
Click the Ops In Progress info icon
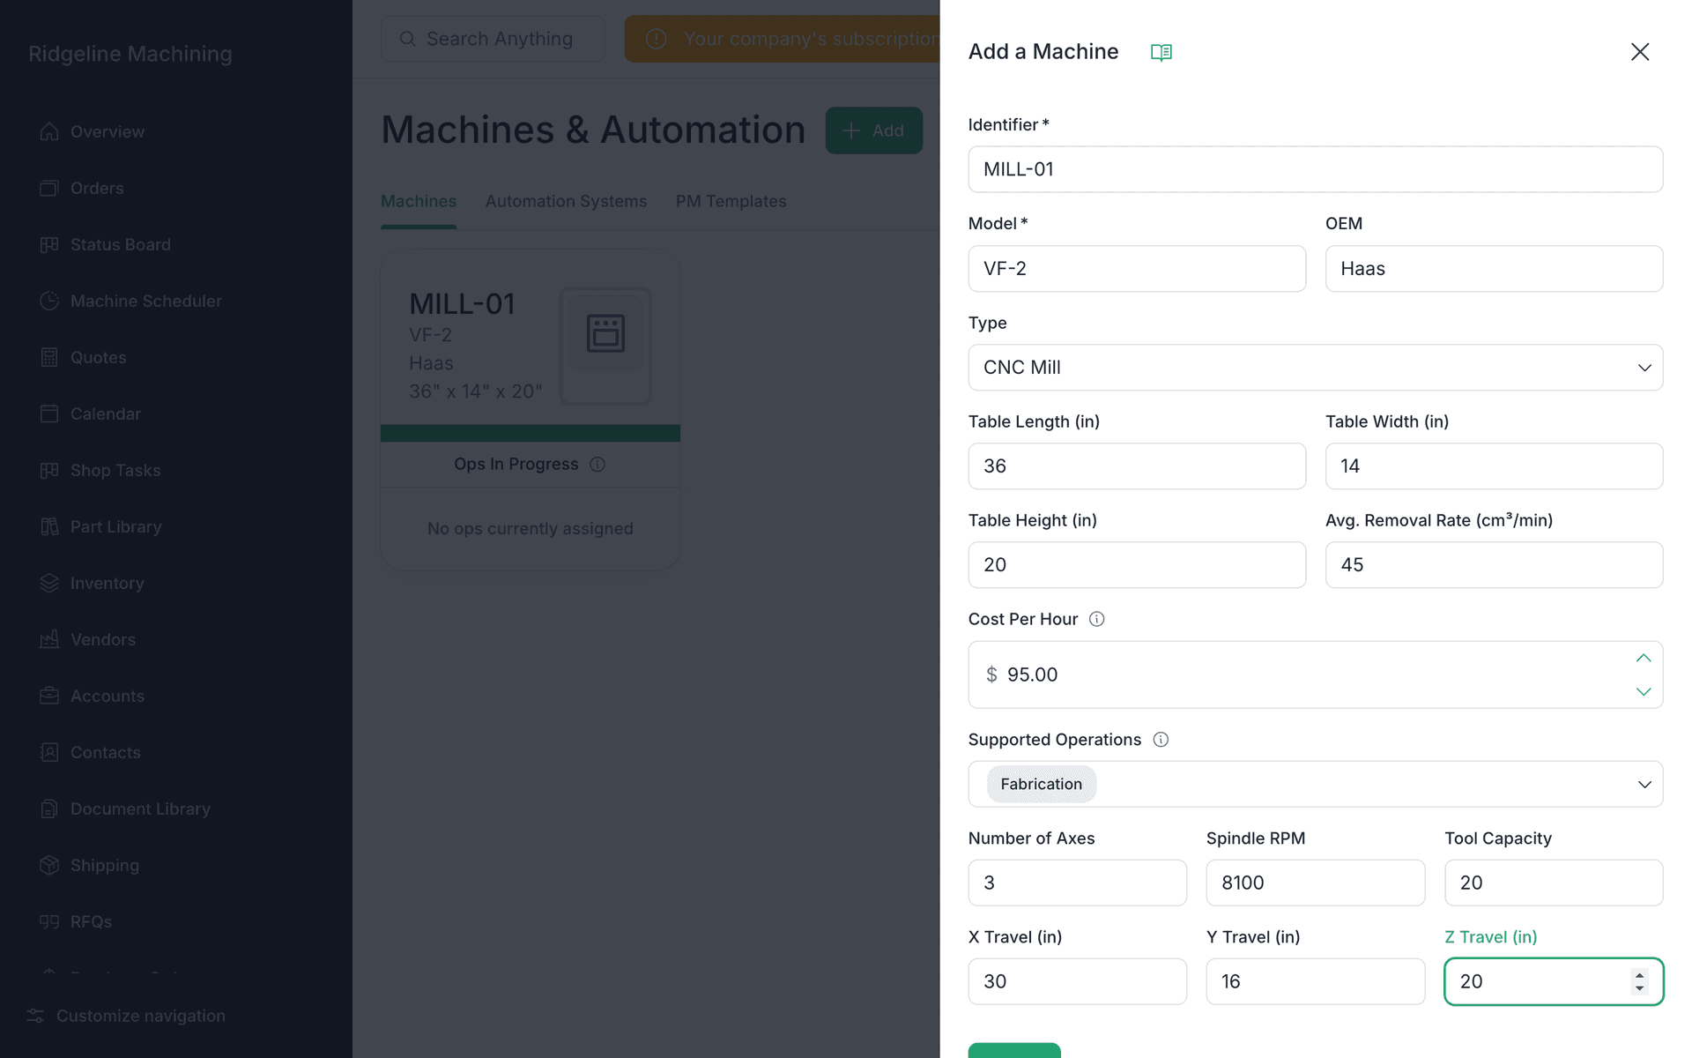point(597,465)
